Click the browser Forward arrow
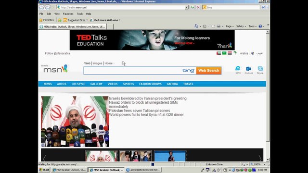The height and width of the screenshot is (173, 308). (48, 8)
